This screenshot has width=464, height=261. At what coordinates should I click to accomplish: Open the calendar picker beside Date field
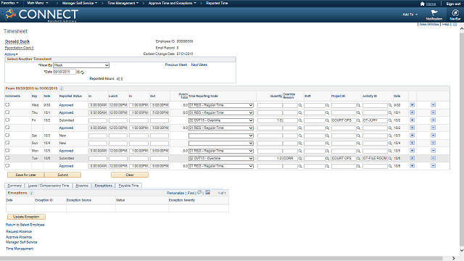coord(78,72)
